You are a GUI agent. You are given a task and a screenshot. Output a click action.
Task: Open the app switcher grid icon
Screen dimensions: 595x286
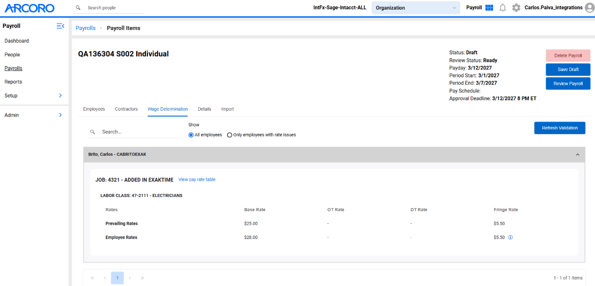tap(489, 8)
